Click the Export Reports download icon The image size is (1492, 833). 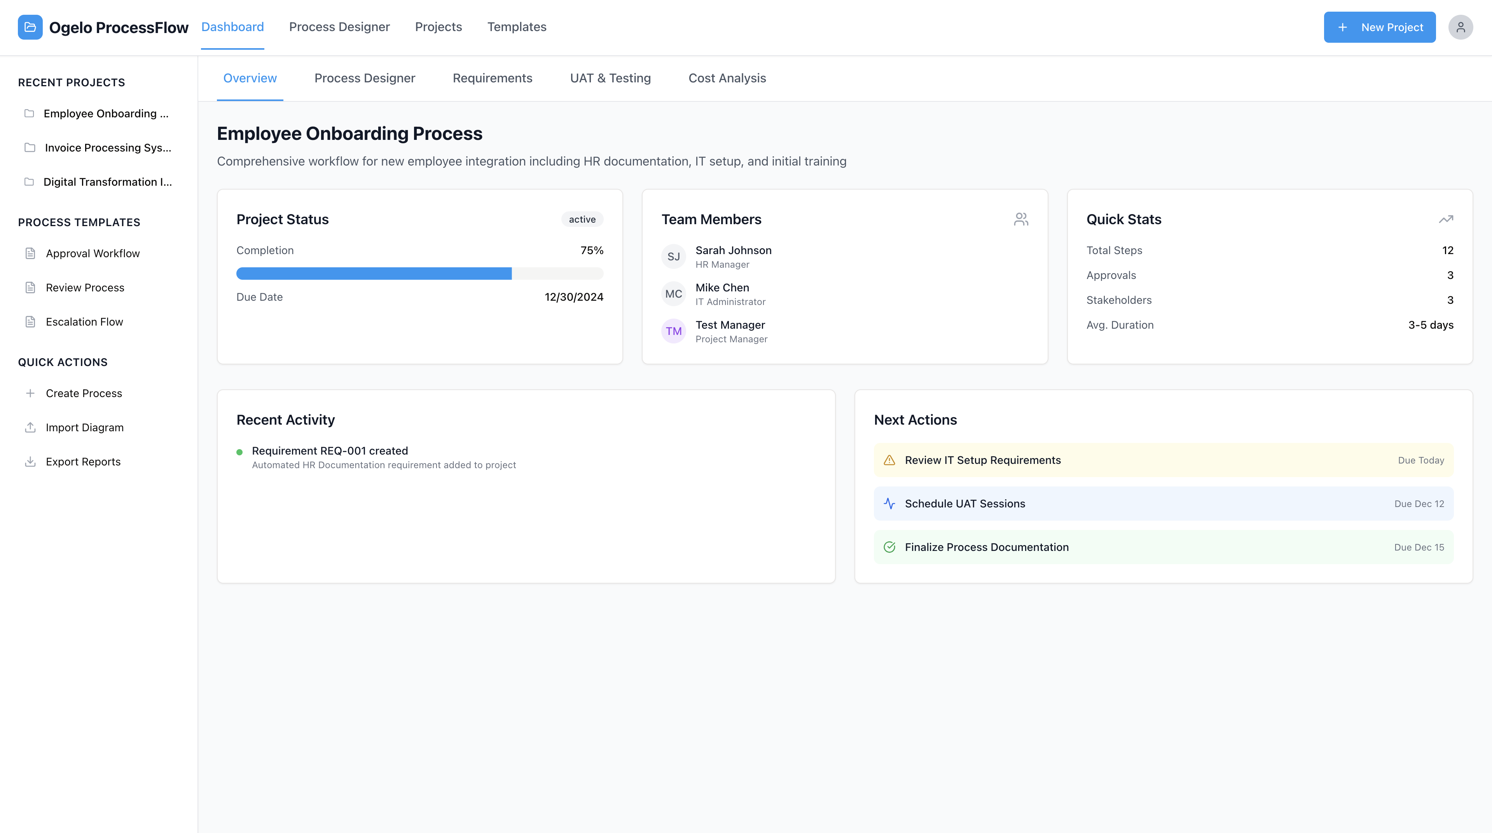[30, 461]
